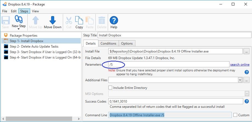Image resolution: width=252 pixels, height=122 pixels.
Task: Open the Steps menu
Action: (x=24, y=11)
